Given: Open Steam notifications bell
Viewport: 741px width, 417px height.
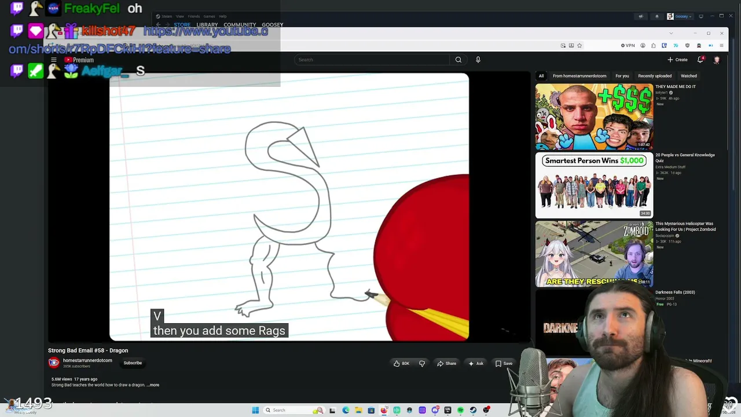Looking at the screenshot, I should [x=656, y=16].
